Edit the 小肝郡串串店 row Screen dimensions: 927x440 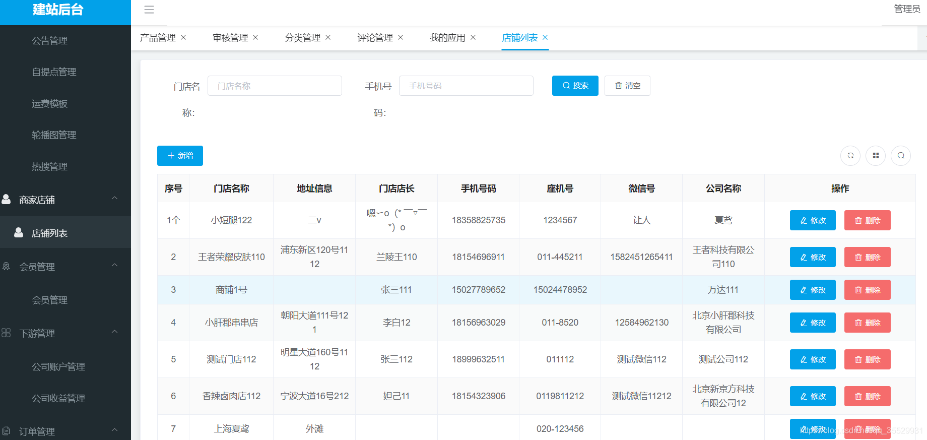coord(813,323)
